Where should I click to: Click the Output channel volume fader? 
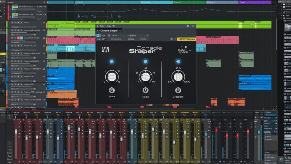pos(259,132)
